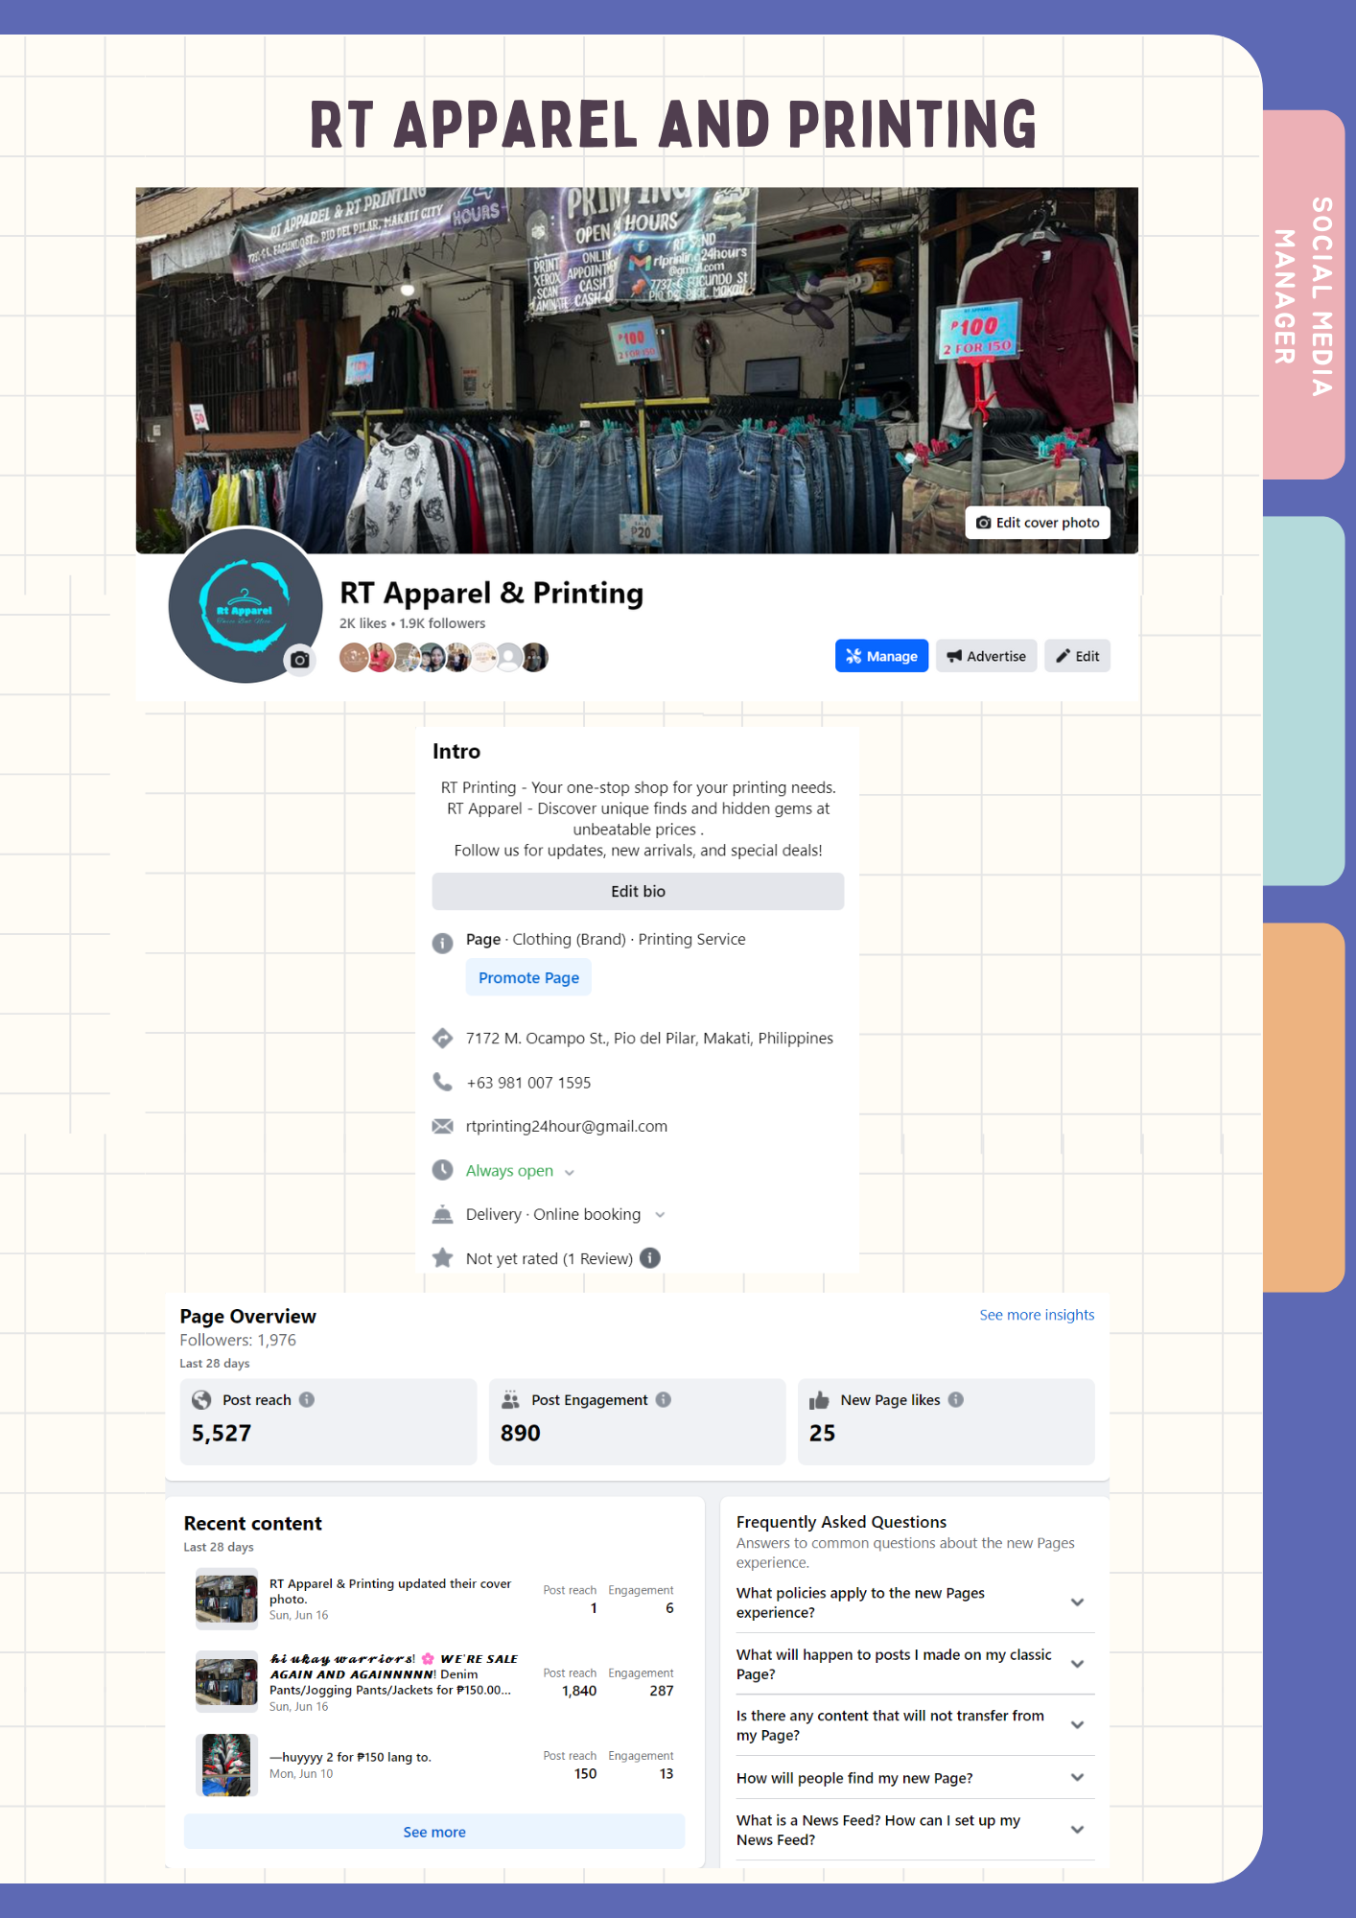Click the 2K likes count

point(362,623)
